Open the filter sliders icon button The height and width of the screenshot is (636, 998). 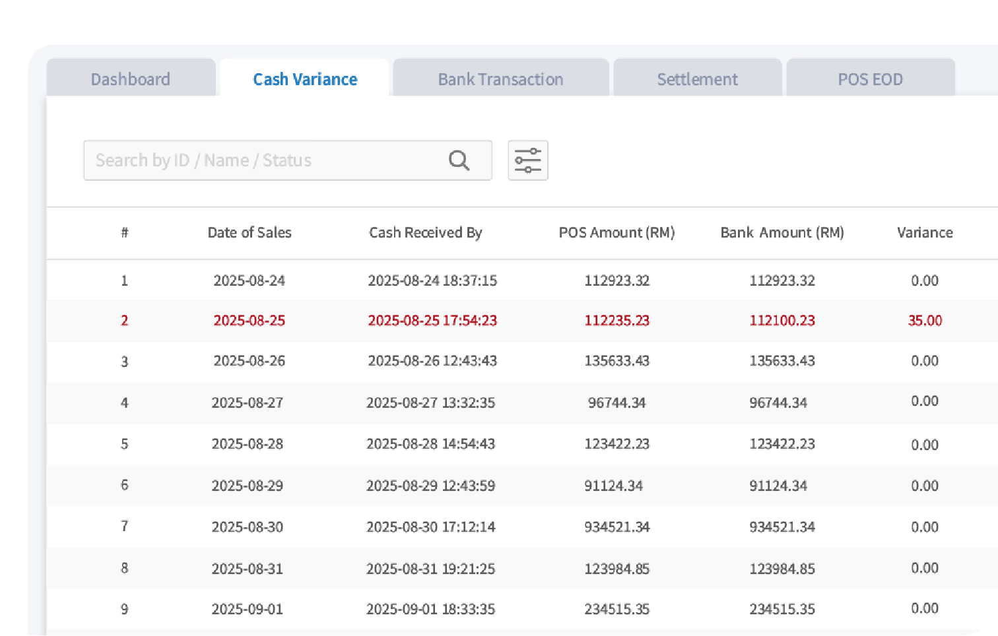pyautogui.click(x=528, y=160)
